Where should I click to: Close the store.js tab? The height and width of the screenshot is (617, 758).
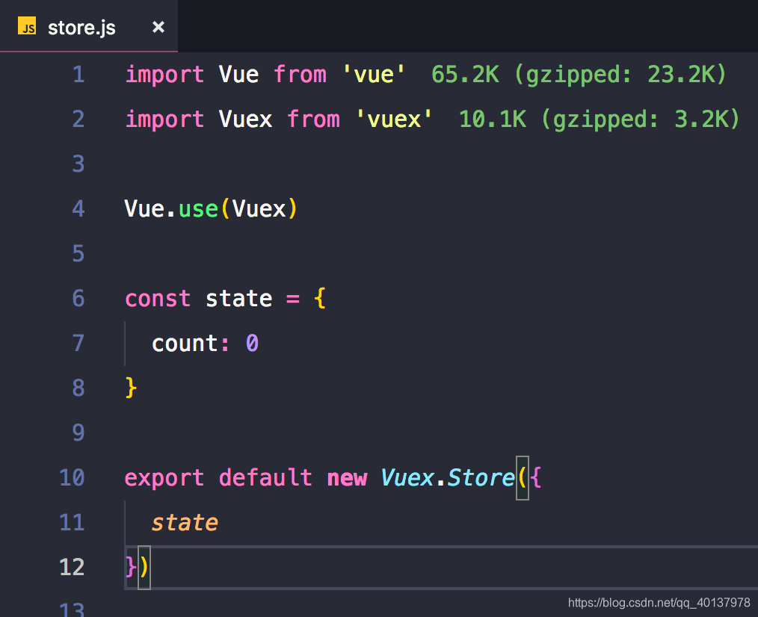[158, 27]
